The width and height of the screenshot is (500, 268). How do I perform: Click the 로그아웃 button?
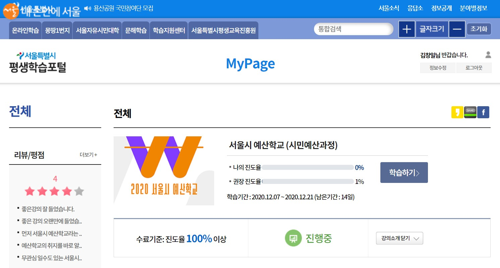tap(474, 68)
